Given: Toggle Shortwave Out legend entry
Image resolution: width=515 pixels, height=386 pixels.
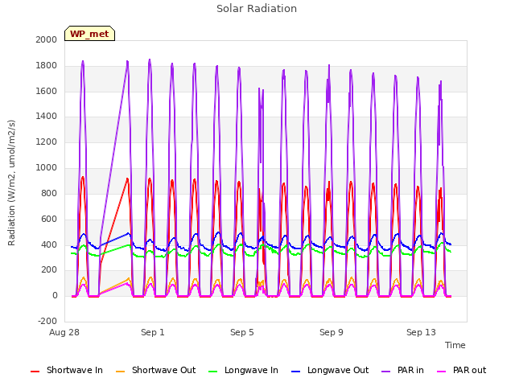Looking at the screenshot, I should 155,370.
